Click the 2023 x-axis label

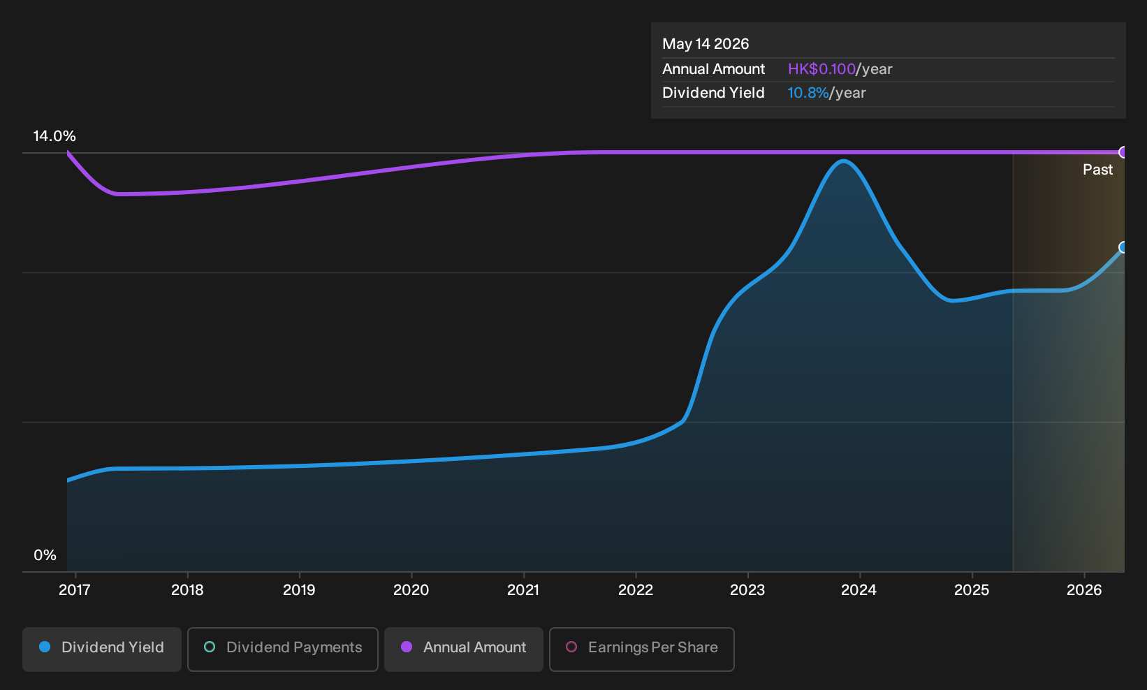tap(747, 590)
